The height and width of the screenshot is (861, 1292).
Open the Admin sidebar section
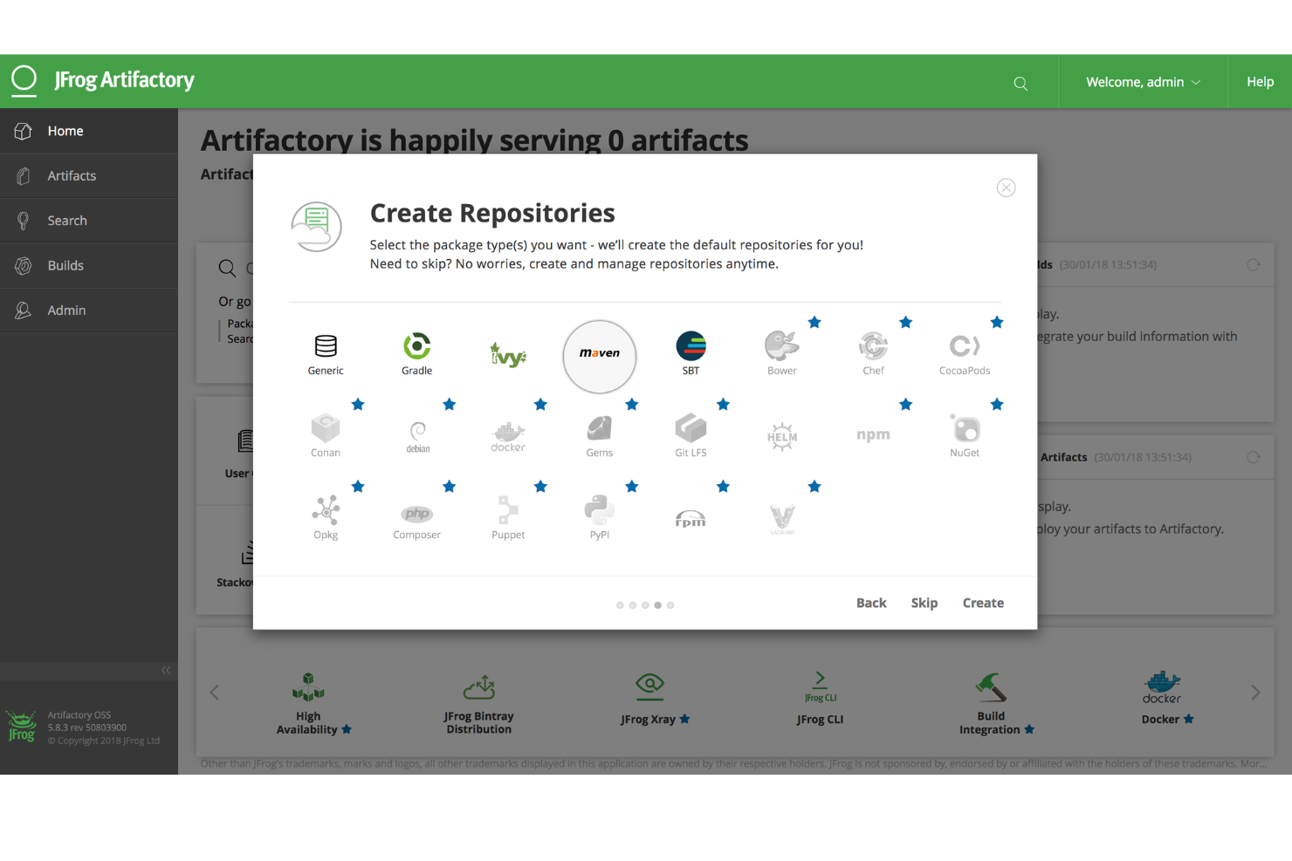89,311
